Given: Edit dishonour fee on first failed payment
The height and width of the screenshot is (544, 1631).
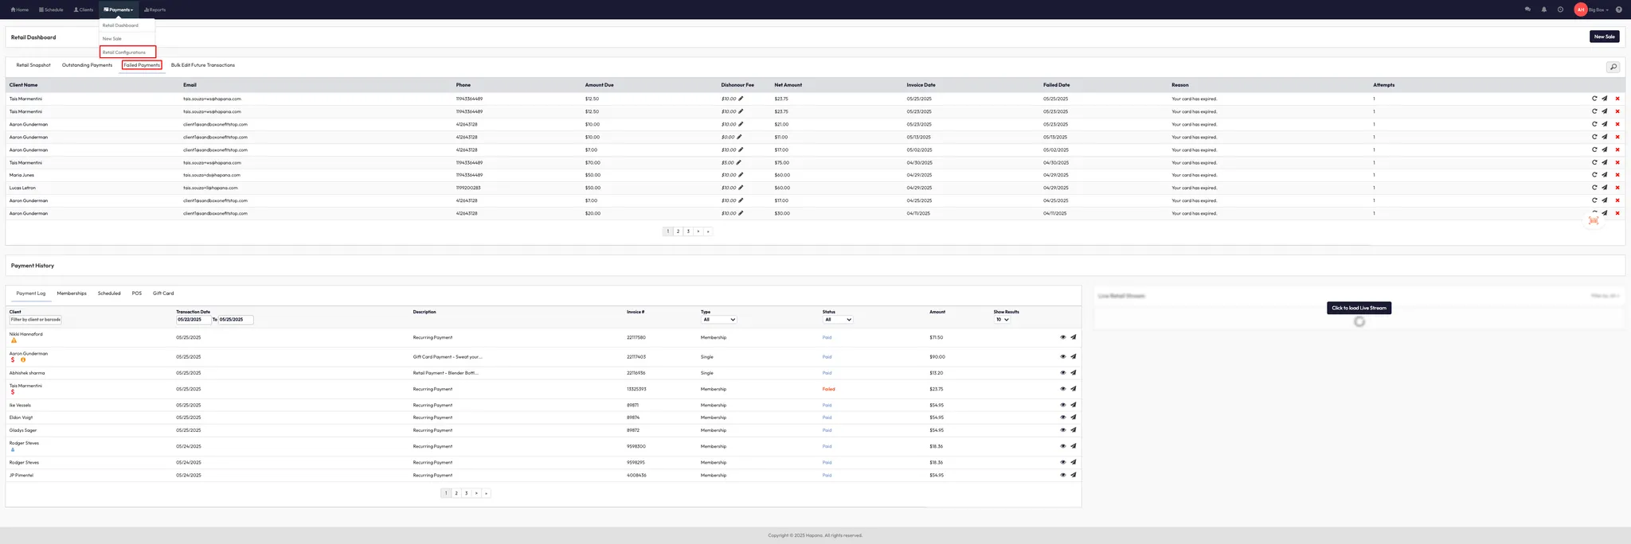Looking at the screenshot, I should point(741,99).
